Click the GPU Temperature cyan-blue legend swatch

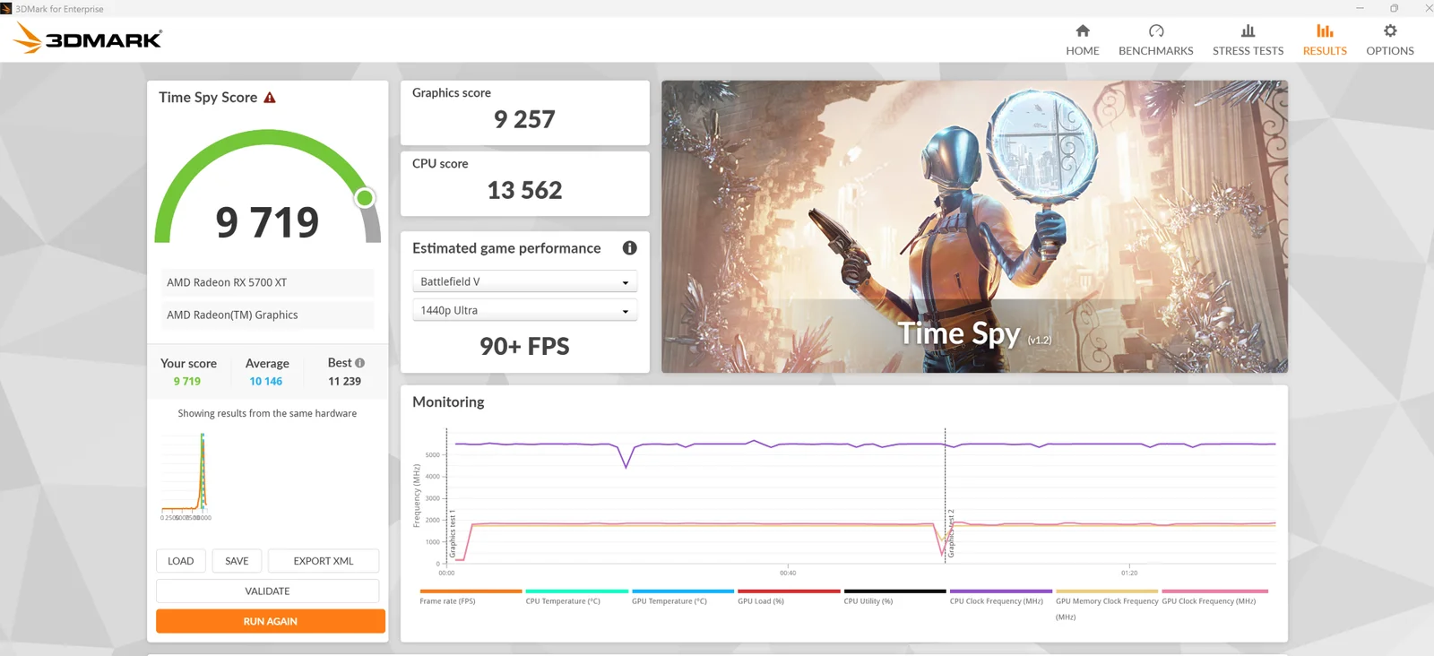(x=682, y=591)
